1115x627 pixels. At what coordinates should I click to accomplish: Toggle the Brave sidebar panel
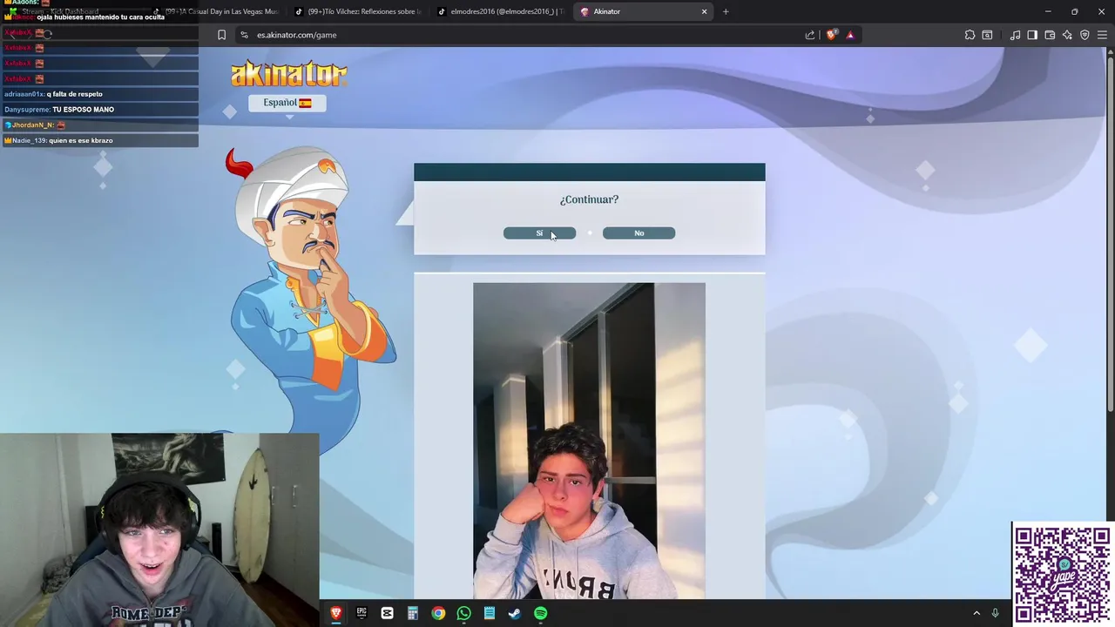coord(1032,35)
